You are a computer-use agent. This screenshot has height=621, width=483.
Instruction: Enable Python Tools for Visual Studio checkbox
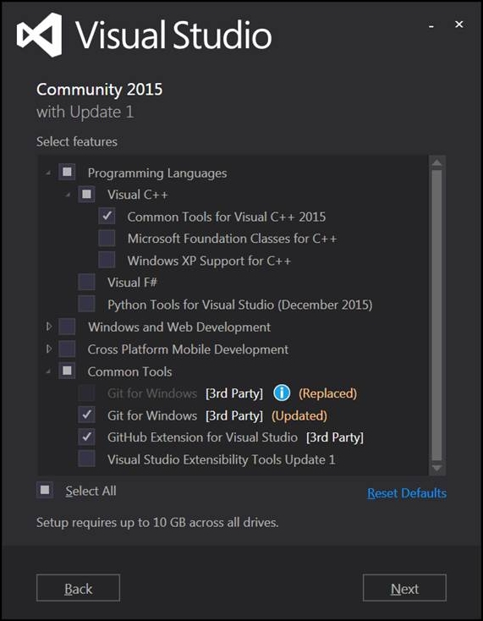[x=86, y=305]
